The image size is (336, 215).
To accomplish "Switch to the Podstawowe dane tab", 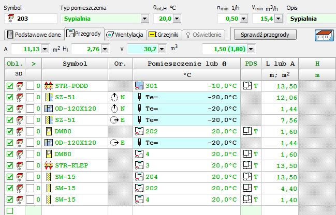I will pyautogui.click(x=34, y=35).
